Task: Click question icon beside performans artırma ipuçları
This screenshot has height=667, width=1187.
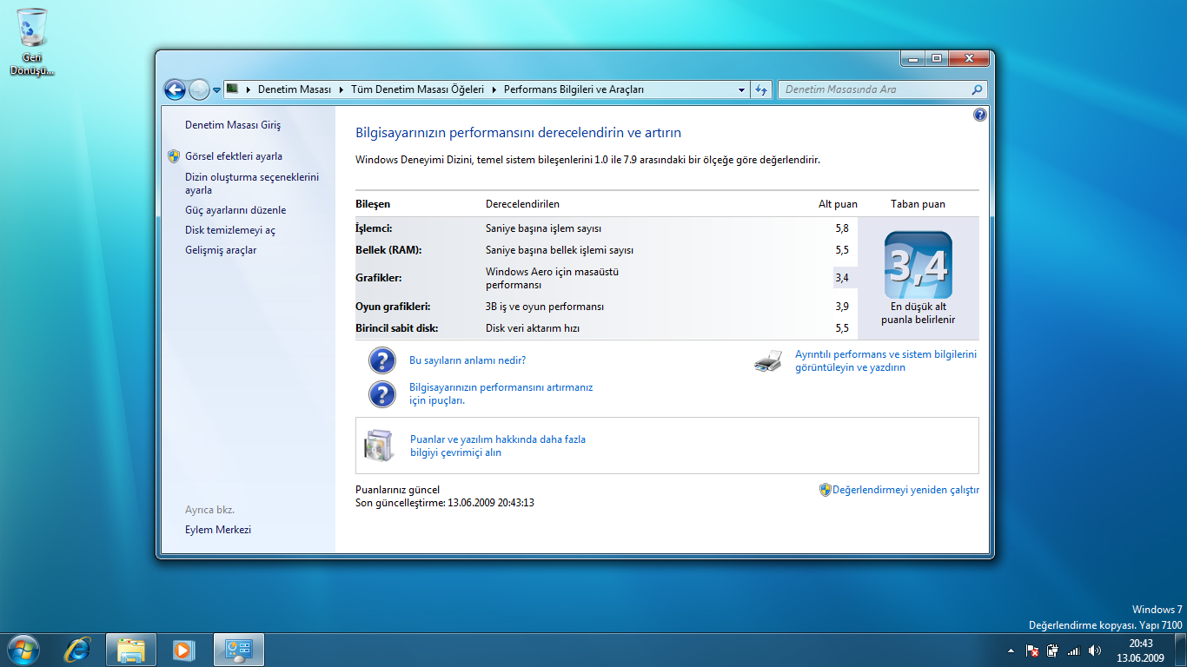Action: click(x=382, y=394)
